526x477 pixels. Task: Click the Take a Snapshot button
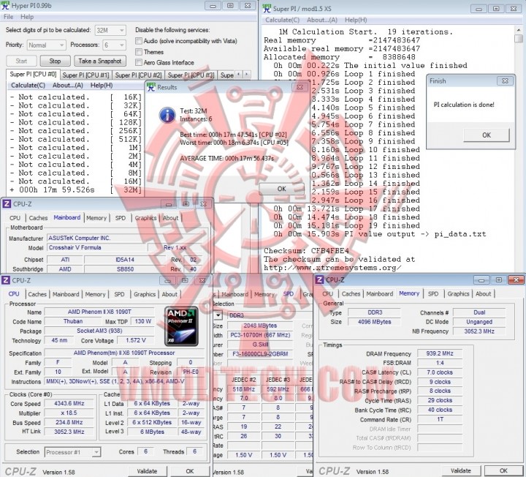[100, 61]
